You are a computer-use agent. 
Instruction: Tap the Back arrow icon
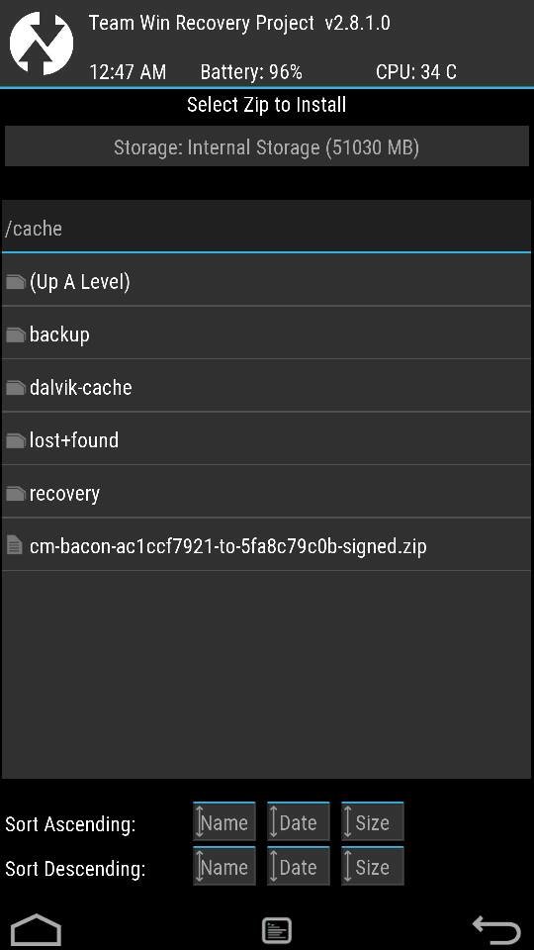coord(496,930)
